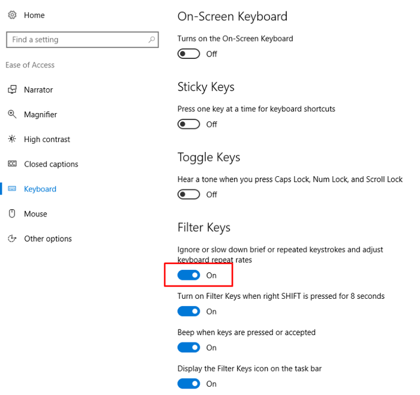Click the Other options icon
This screenshot has width=420, height=395.
coord(12,238)
